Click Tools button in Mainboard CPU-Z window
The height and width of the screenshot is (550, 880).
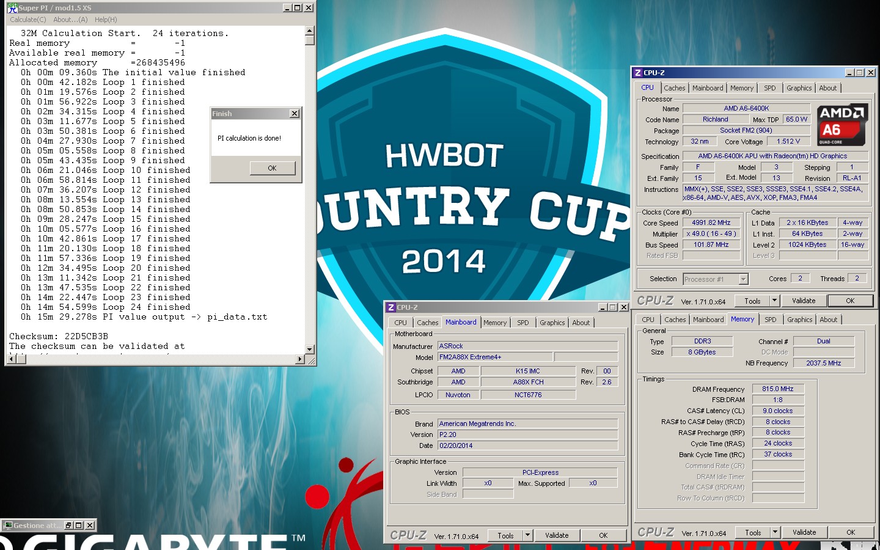[505, 535]
